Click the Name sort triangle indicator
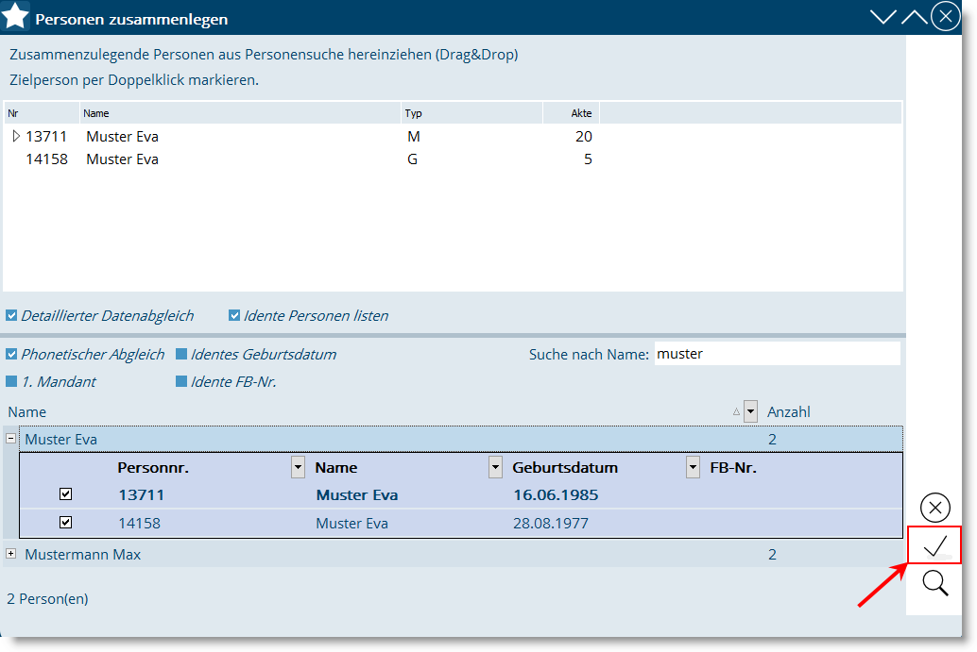 point(736,411)
